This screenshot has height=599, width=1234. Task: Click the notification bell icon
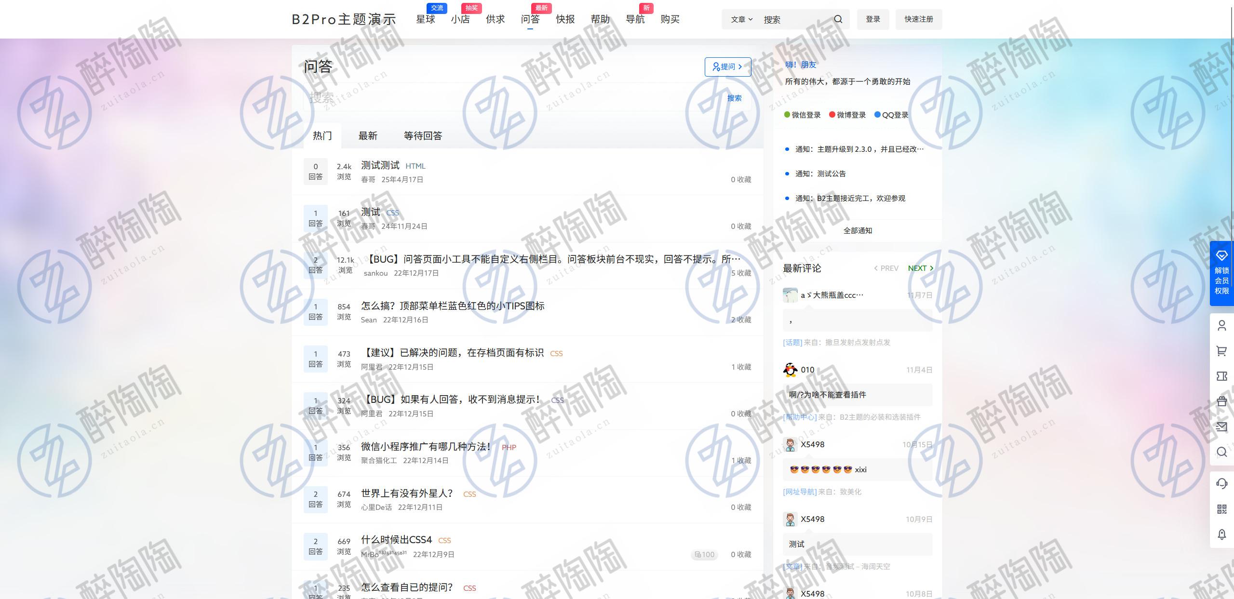(1221, 534)
